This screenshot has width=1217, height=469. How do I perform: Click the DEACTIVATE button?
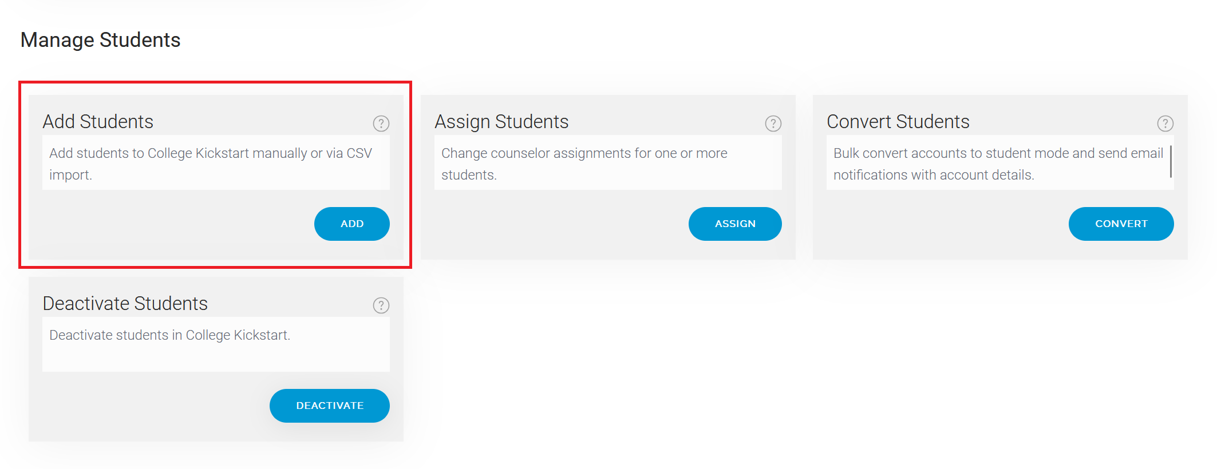[x=330, y=406]
